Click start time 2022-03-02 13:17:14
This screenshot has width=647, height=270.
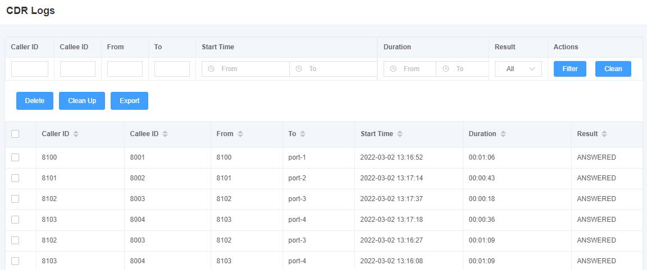[x=391, y=178]
